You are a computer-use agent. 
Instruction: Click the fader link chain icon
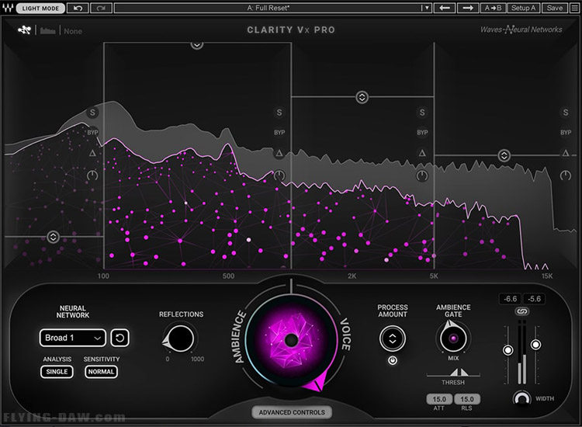(x=522, y=311)
